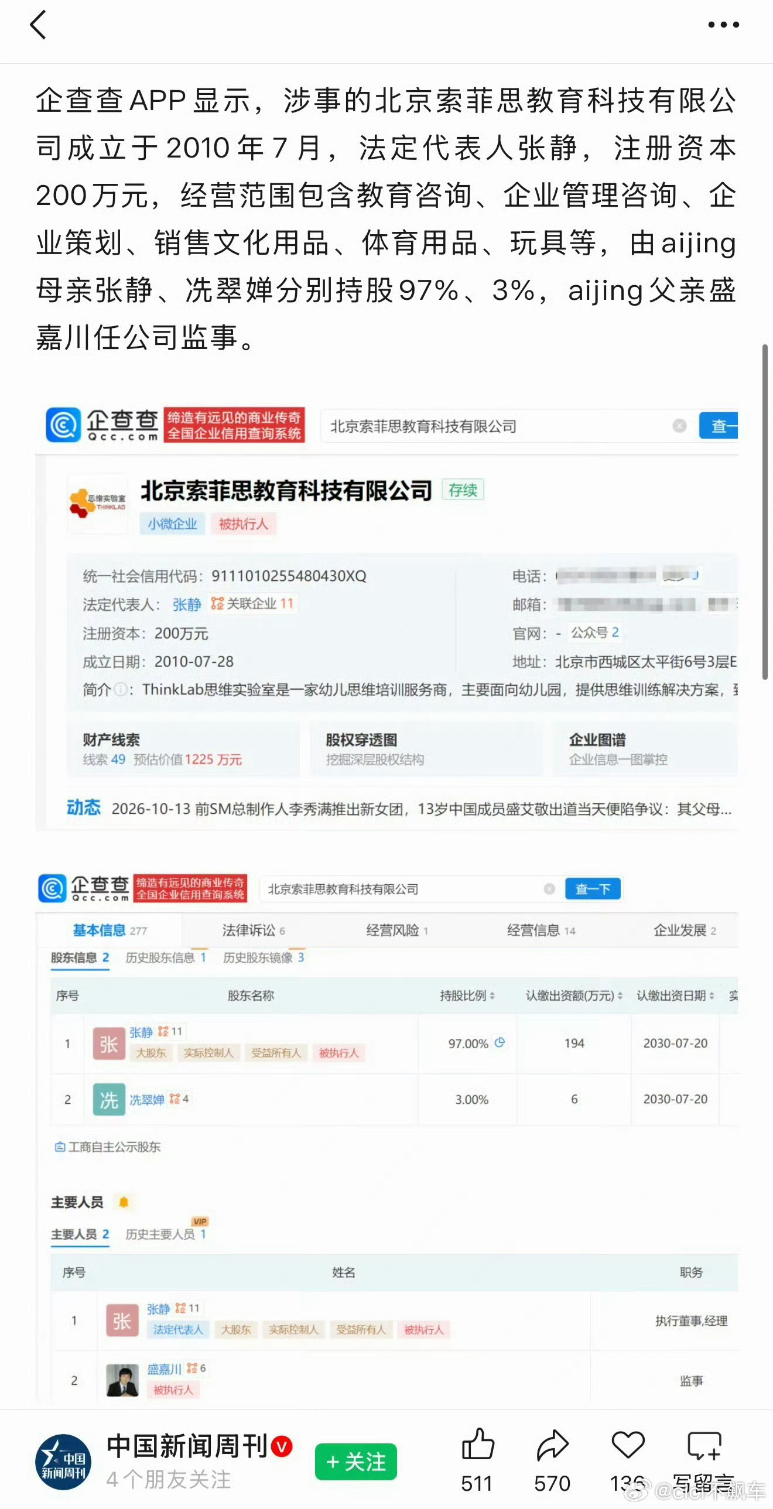
Task: Click the blue 查一下 search button
Action: pos(593,889)
